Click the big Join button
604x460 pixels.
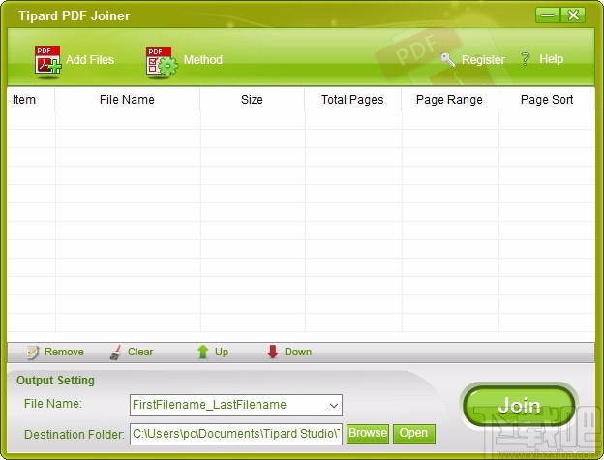tap(519, 406)
